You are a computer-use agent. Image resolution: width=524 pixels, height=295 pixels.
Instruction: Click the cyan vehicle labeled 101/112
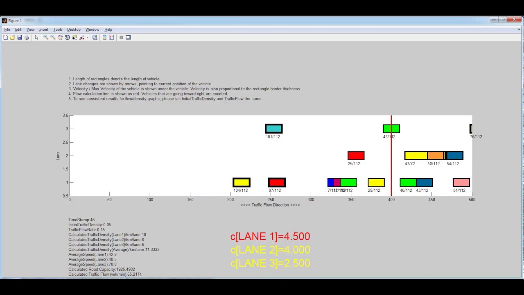pos(273,129)
